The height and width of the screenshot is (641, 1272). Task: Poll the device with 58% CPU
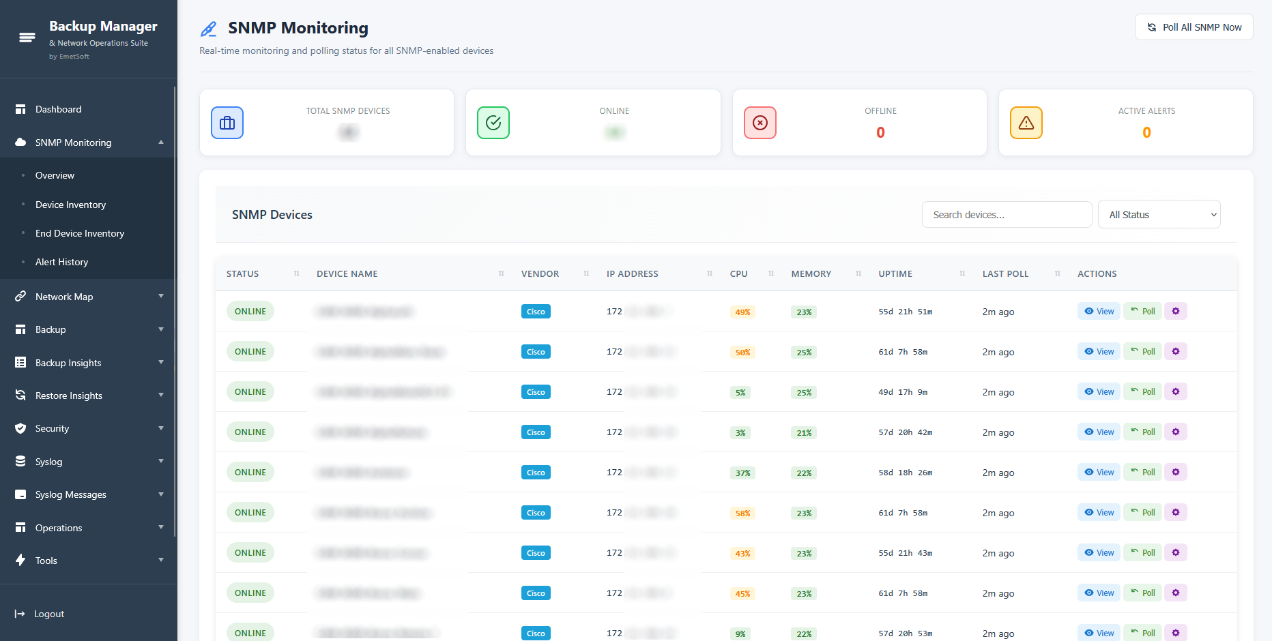(x=1142, y=512)
